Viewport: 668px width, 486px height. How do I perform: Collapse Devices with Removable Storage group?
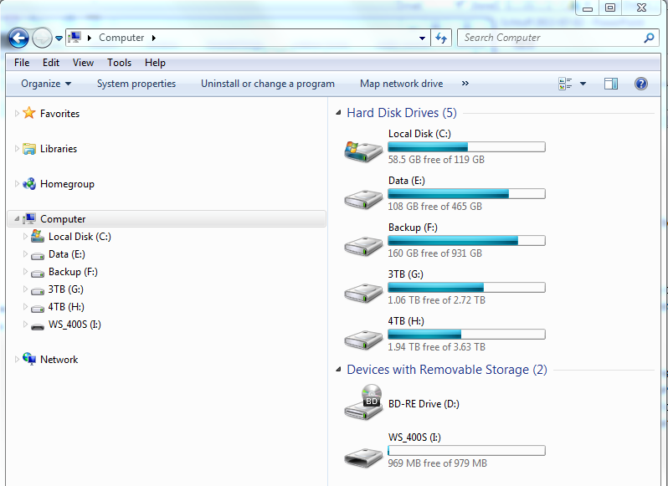338,370
